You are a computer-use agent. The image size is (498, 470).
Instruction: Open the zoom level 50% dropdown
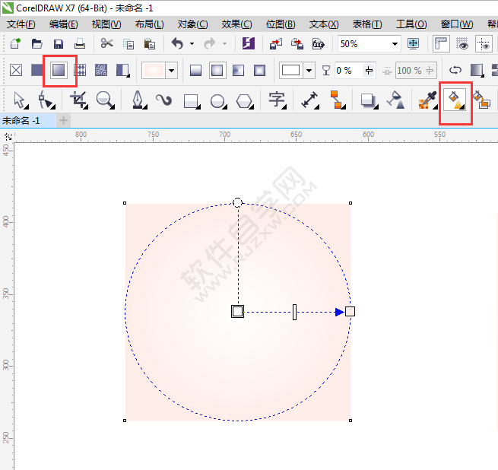[x=395, y=44]
